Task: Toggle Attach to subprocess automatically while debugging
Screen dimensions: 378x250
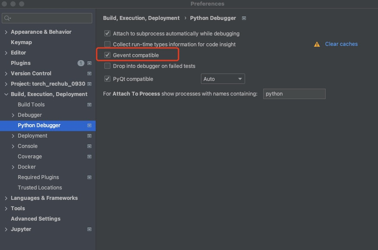Action: click(x=107, y=33)
